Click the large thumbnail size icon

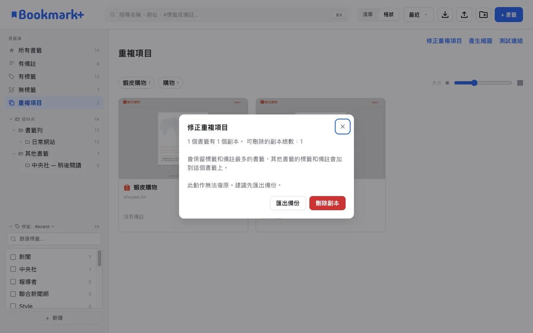(520, 83)
